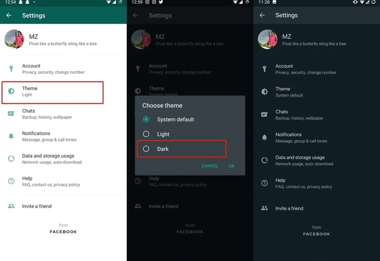Select the System default radio button
Image resolution: width=380 pixels, height=261 pixels.
[146, 120]
